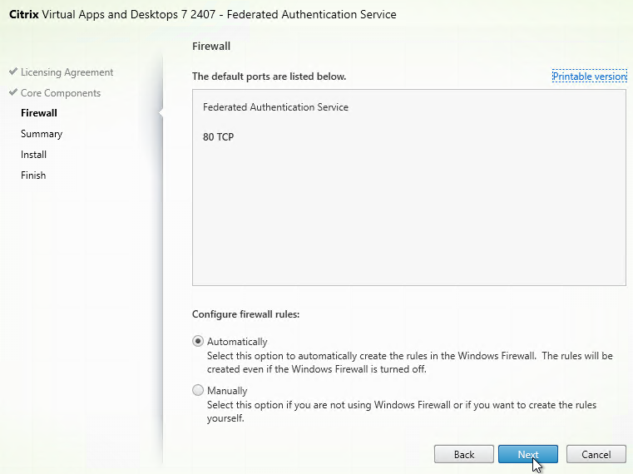Choose the Manually radio button
This screenshot has width=633, height=474.
198,390
